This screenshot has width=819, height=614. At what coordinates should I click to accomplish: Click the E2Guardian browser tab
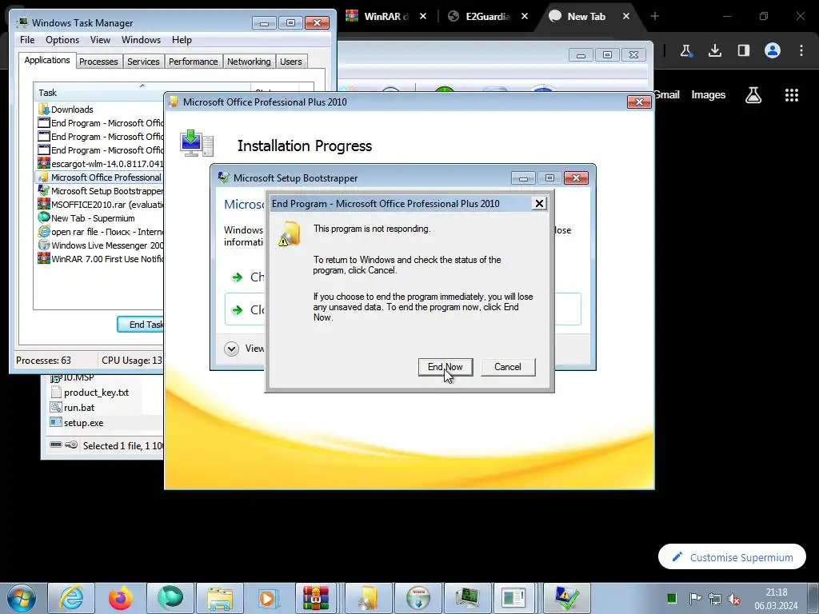(487, 16)
